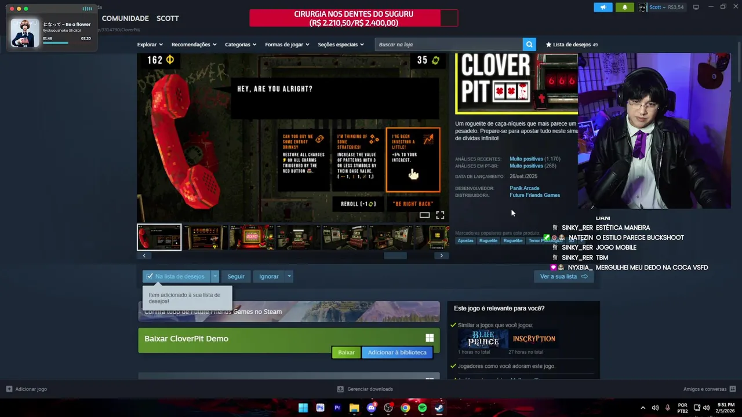
Task: Open the Future Friends Games publisher link
Action: (x=534, y=195)
